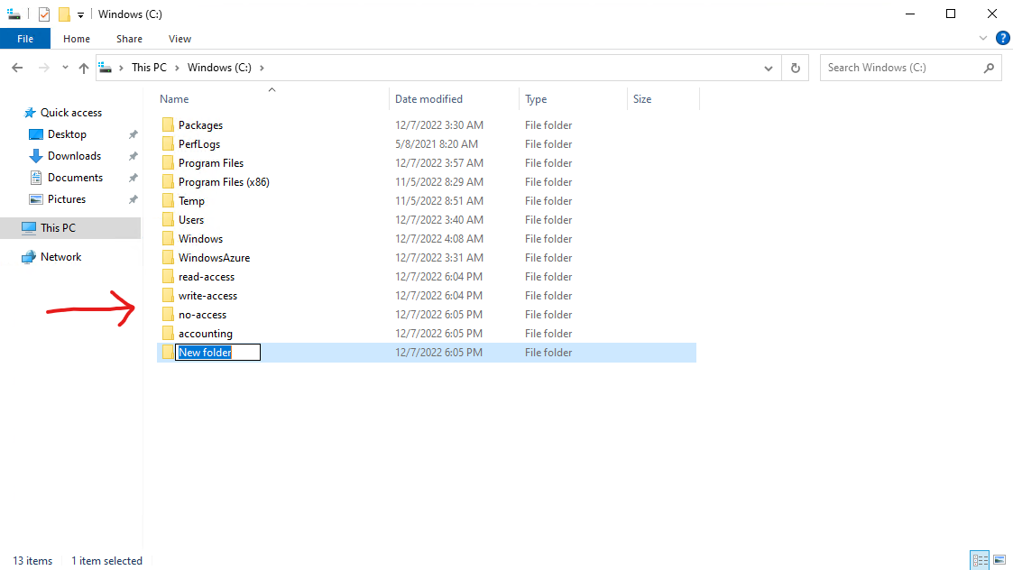Expand the chevron after This PC breadcrumb
The height and width of the screenshot is (570, 1013).
177,68
